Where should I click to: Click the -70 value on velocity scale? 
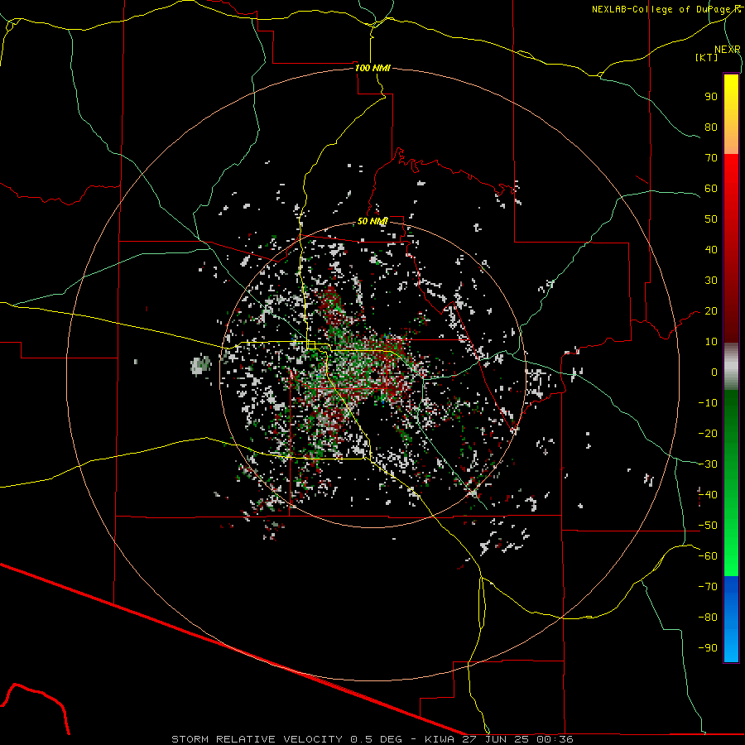click(x=708, y=587)
